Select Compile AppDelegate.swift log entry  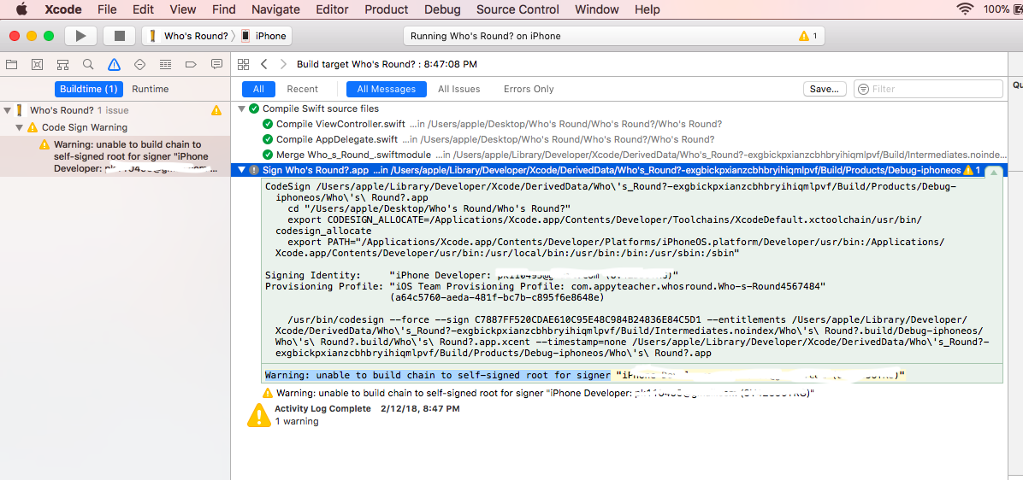point(620,139)
